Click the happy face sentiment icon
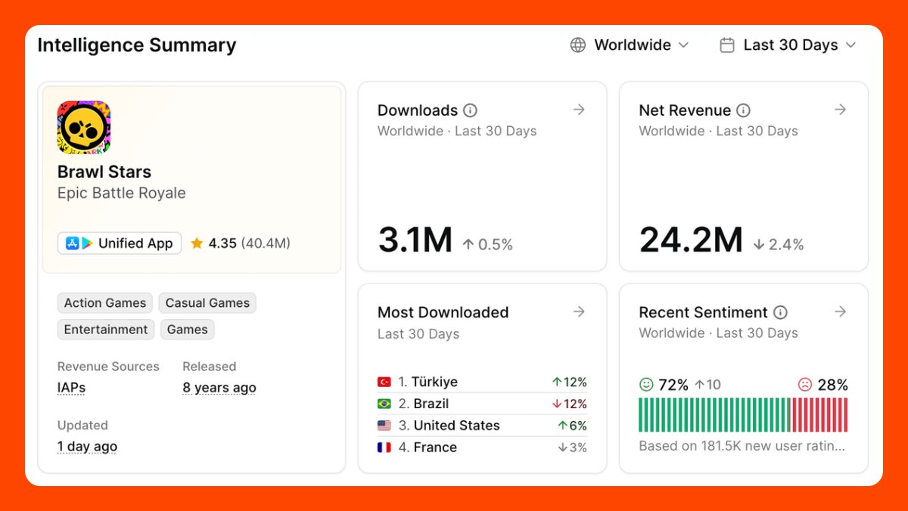The width and height of the screenshot is (908, 511). point(646,385)
